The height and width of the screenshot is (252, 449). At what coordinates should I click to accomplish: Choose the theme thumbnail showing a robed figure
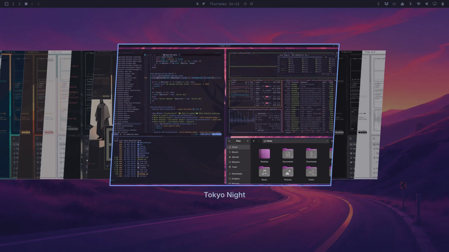click(x=100, y=115)
